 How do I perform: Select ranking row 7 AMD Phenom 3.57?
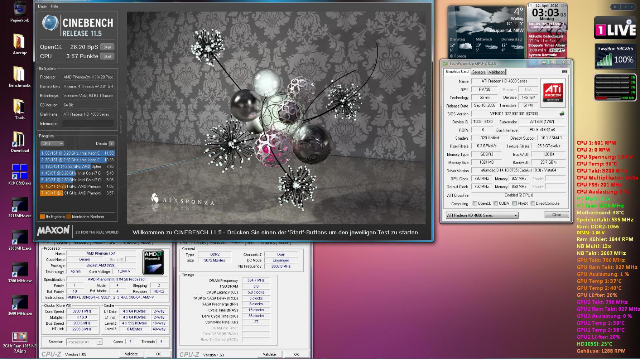click(77, 193)
